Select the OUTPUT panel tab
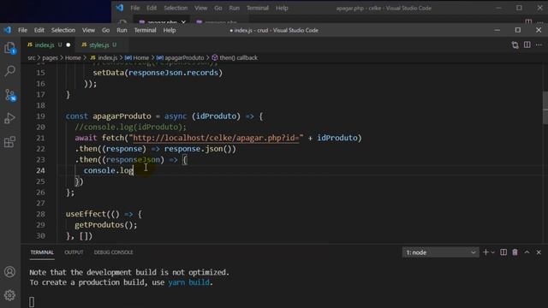The width and height of the screenshot is (548, 308). [74, 252]
